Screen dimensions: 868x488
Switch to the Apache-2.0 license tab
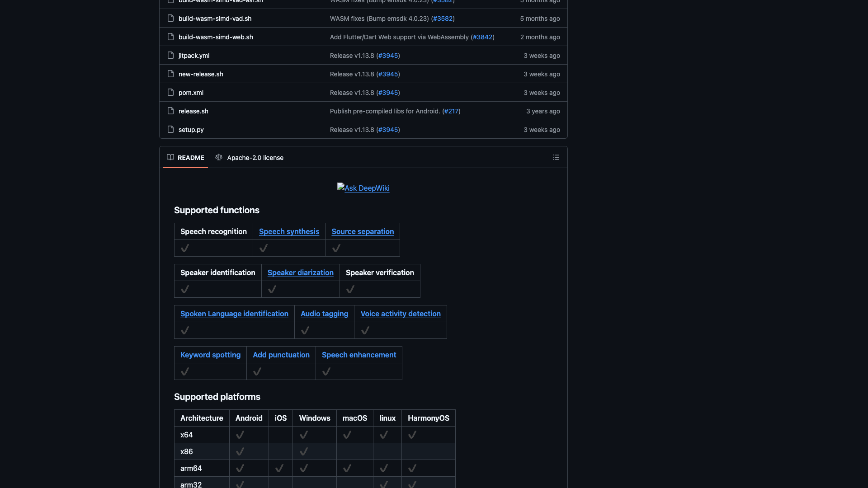tap(250, 158)
